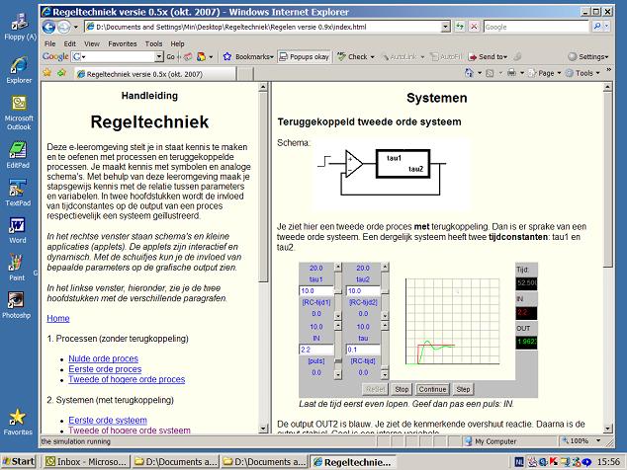This screenshot has height=470, width=627.
Task: Click the Print icon in command bar
Action: 511,73
